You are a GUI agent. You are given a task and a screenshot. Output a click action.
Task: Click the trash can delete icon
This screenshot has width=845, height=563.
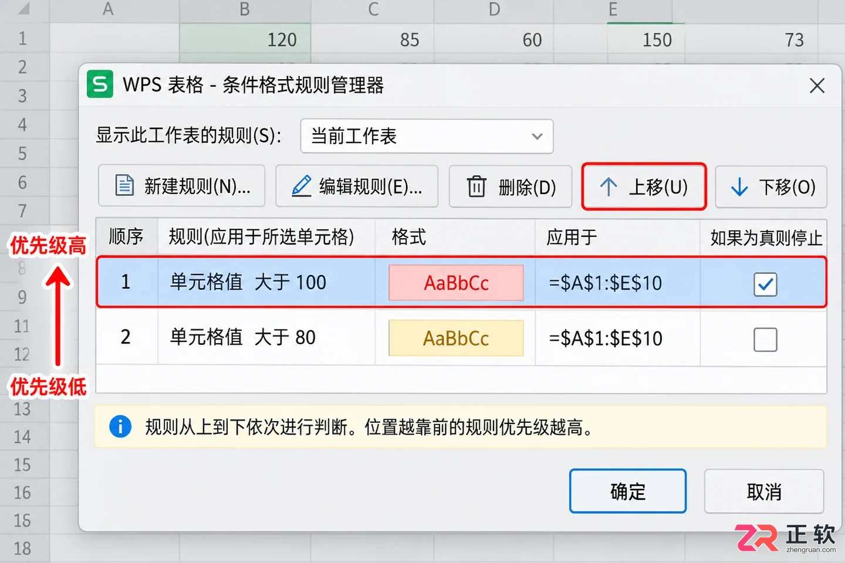coord(476,186)
